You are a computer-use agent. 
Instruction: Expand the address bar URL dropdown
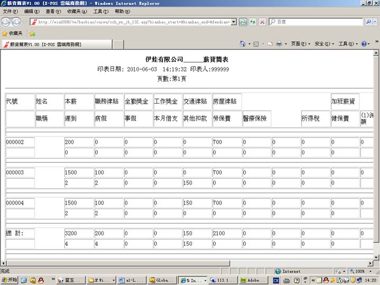pos(234,22)
